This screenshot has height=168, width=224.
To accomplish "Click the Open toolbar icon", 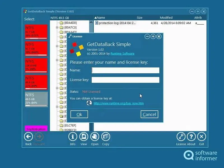I will 94,137.
